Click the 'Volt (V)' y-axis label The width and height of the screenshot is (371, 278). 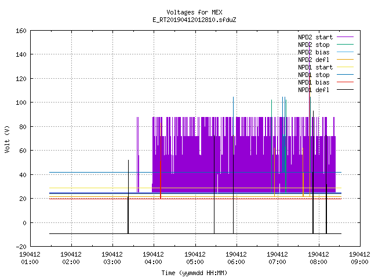pos(7,139)
